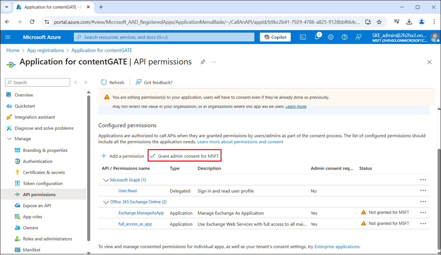
Task: Open the Azure portal hamburger menu
Action: tap(8, 37)
